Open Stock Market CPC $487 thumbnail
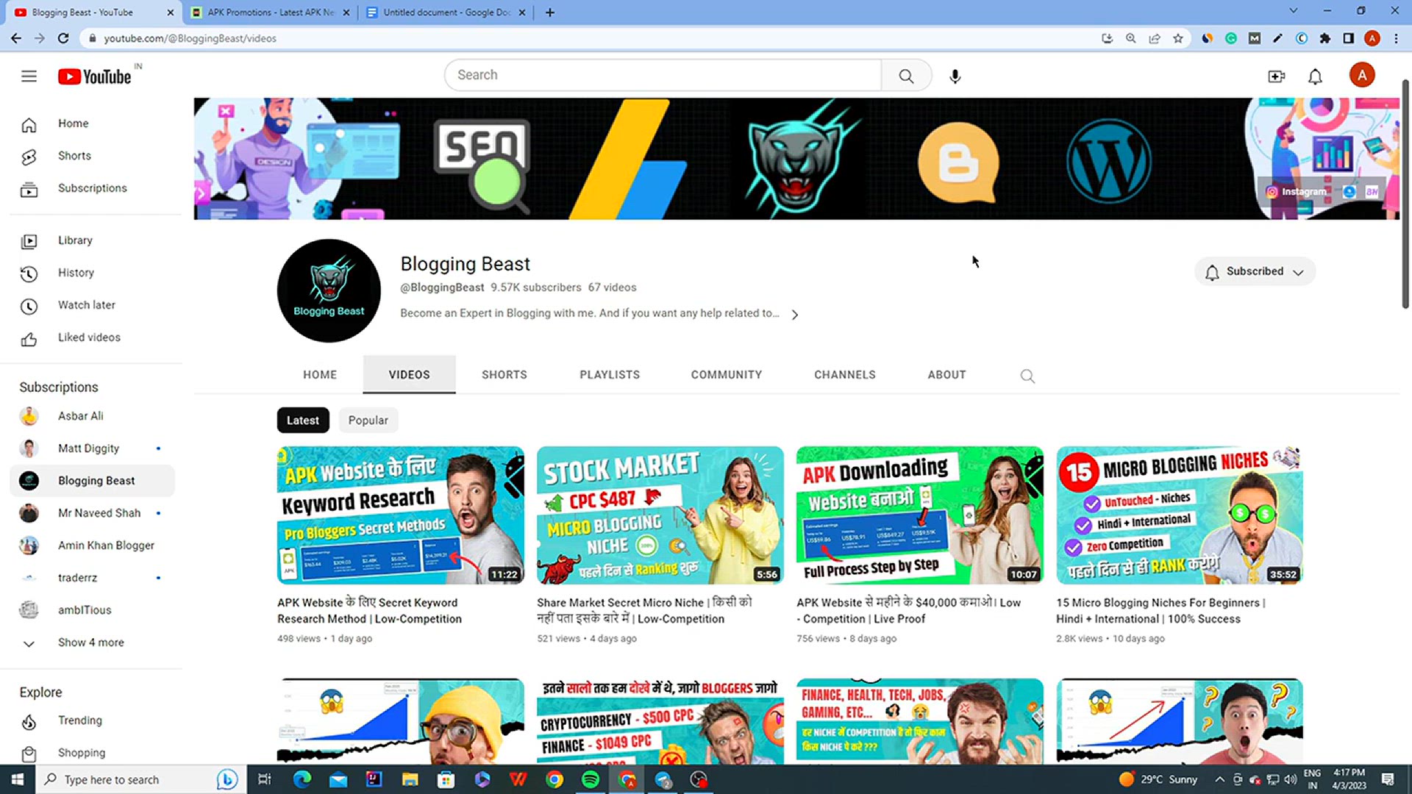Screen dimensions: 1412x794 660,515
